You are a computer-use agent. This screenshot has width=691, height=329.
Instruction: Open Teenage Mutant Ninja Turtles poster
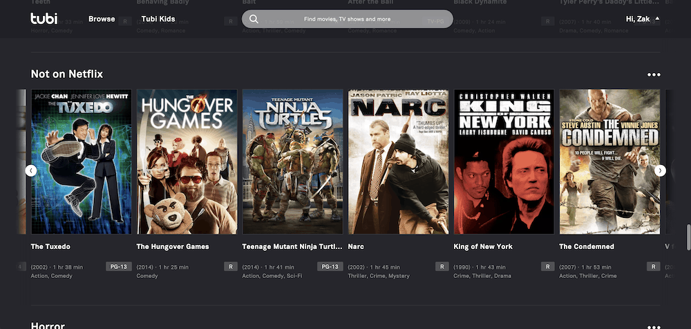tap(292, 162)
